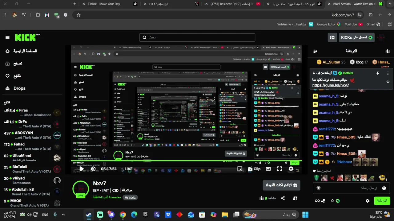Viewport: 394px width, 221px height.
Task: Play the Nxv7 stream video
Action: click(x=82, y=169)
